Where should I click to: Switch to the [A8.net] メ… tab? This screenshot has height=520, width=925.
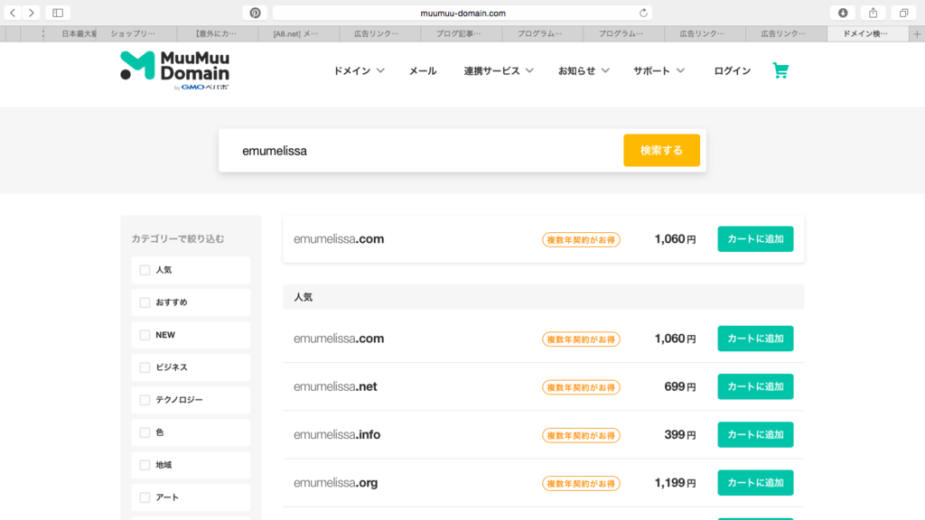pyautogui.click(x=298, y=33)
